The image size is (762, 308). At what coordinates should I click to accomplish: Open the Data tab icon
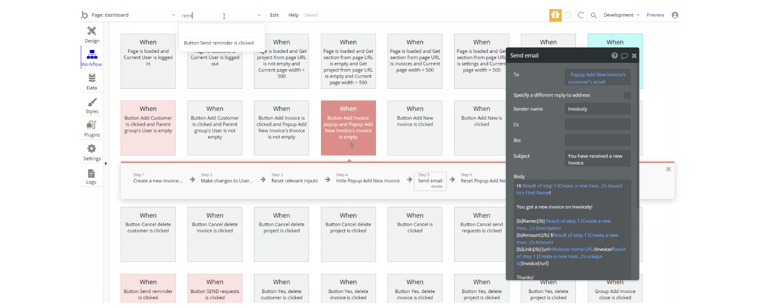(92, 81)
